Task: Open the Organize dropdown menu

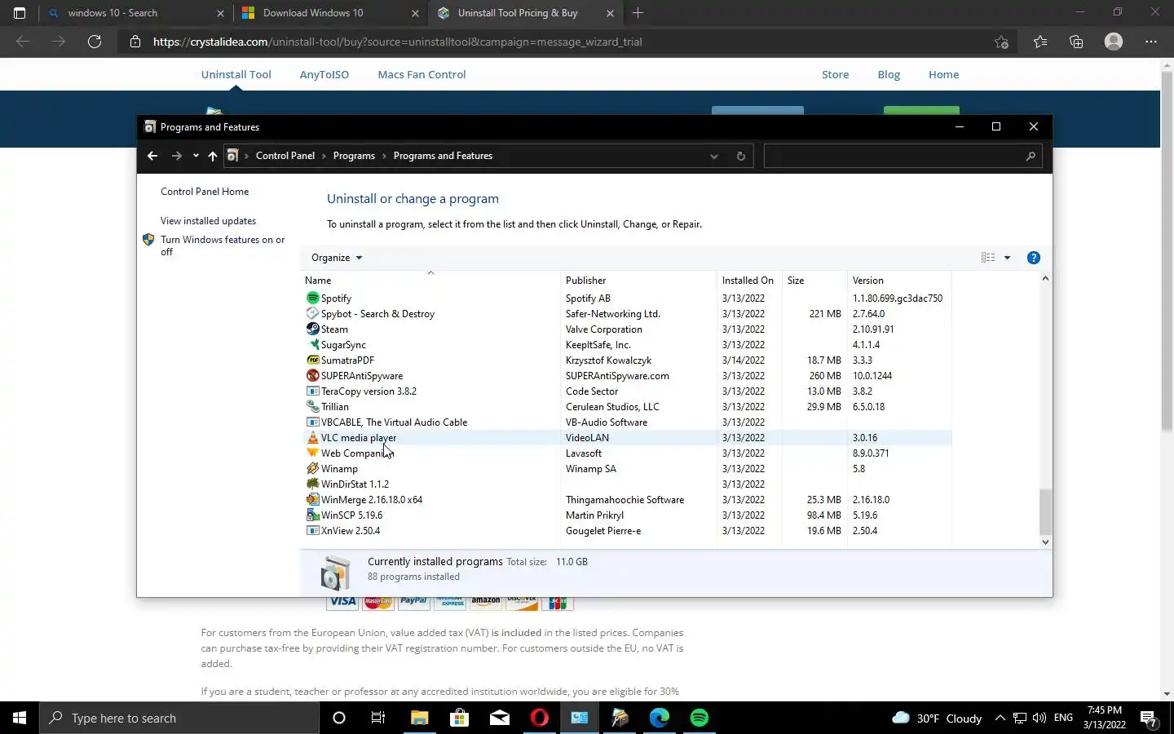Action: coord(337,258)
